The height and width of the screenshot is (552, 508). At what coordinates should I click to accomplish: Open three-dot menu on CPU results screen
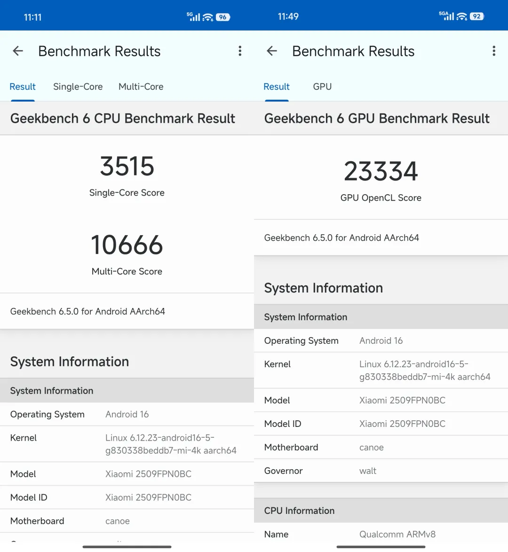tap(240, 51)
